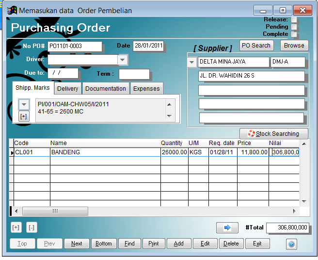Click the row selector of the CL001 row

pyautogui.click(x=12, y=152)
